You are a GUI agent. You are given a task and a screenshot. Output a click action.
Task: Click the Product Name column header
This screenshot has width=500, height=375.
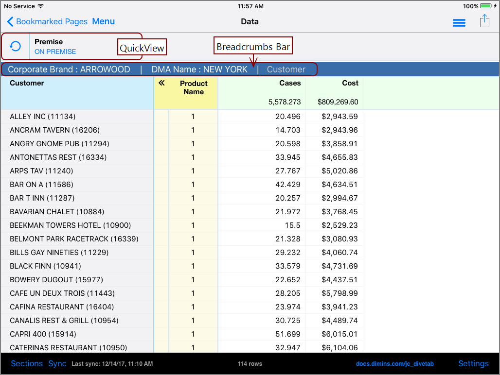pyautogui.click(x=194, y=87)
